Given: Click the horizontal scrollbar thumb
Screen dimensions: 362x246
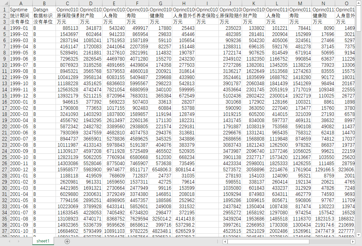Looking at the screenshot, I should tap(268, 241).
